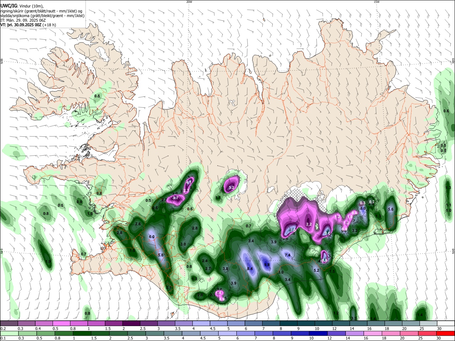Select the deep blue bottom-row swatch starting at 10
This screenshot has height=341, width=455.
tap(318, 333)
